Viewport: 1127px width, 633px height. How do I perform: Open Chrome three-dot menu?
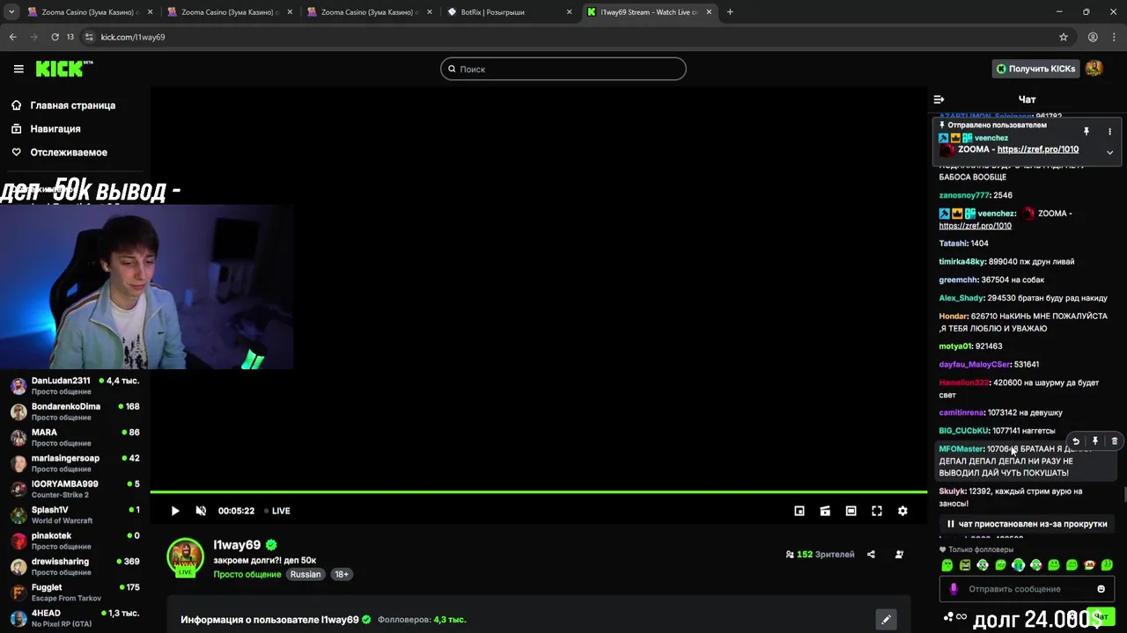tap(1113, 37)
